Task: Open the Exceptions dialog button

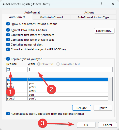Action: pyautogui.click(x=104, y=31)
